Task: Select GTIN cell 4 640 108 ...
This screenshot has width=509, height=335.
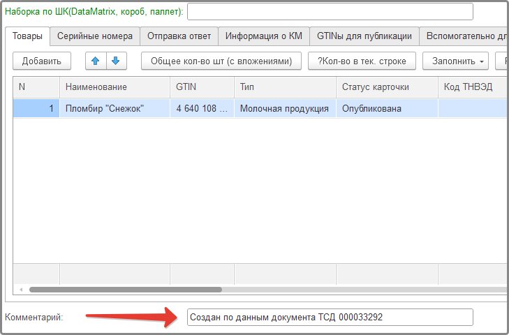Action: (202, 108)
